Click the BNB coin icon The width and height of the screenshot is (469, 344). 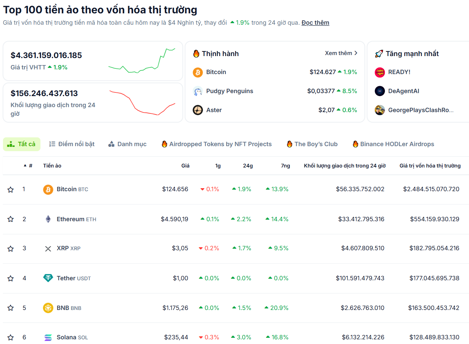click(x=48, y=308)
